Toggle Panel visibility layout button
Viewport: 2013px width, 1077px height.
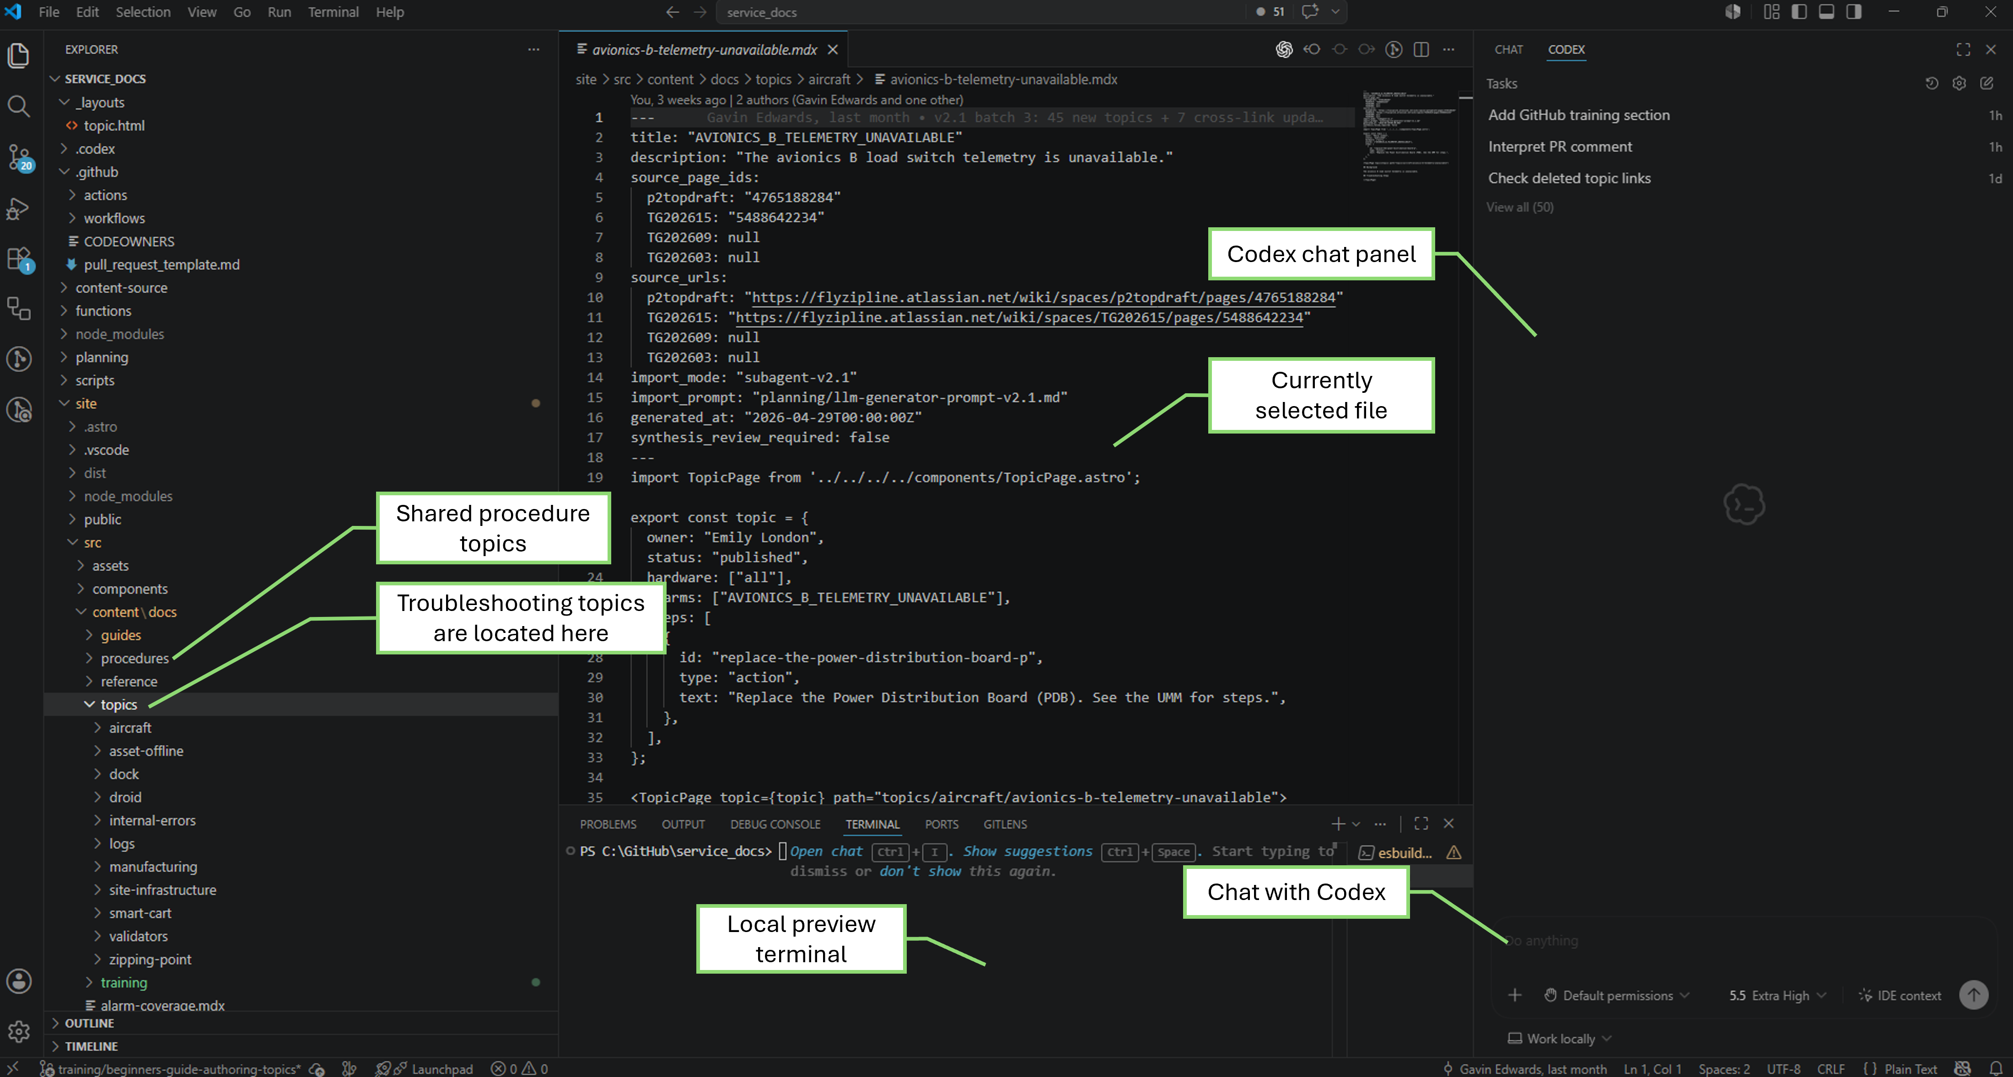[1826, 12]
